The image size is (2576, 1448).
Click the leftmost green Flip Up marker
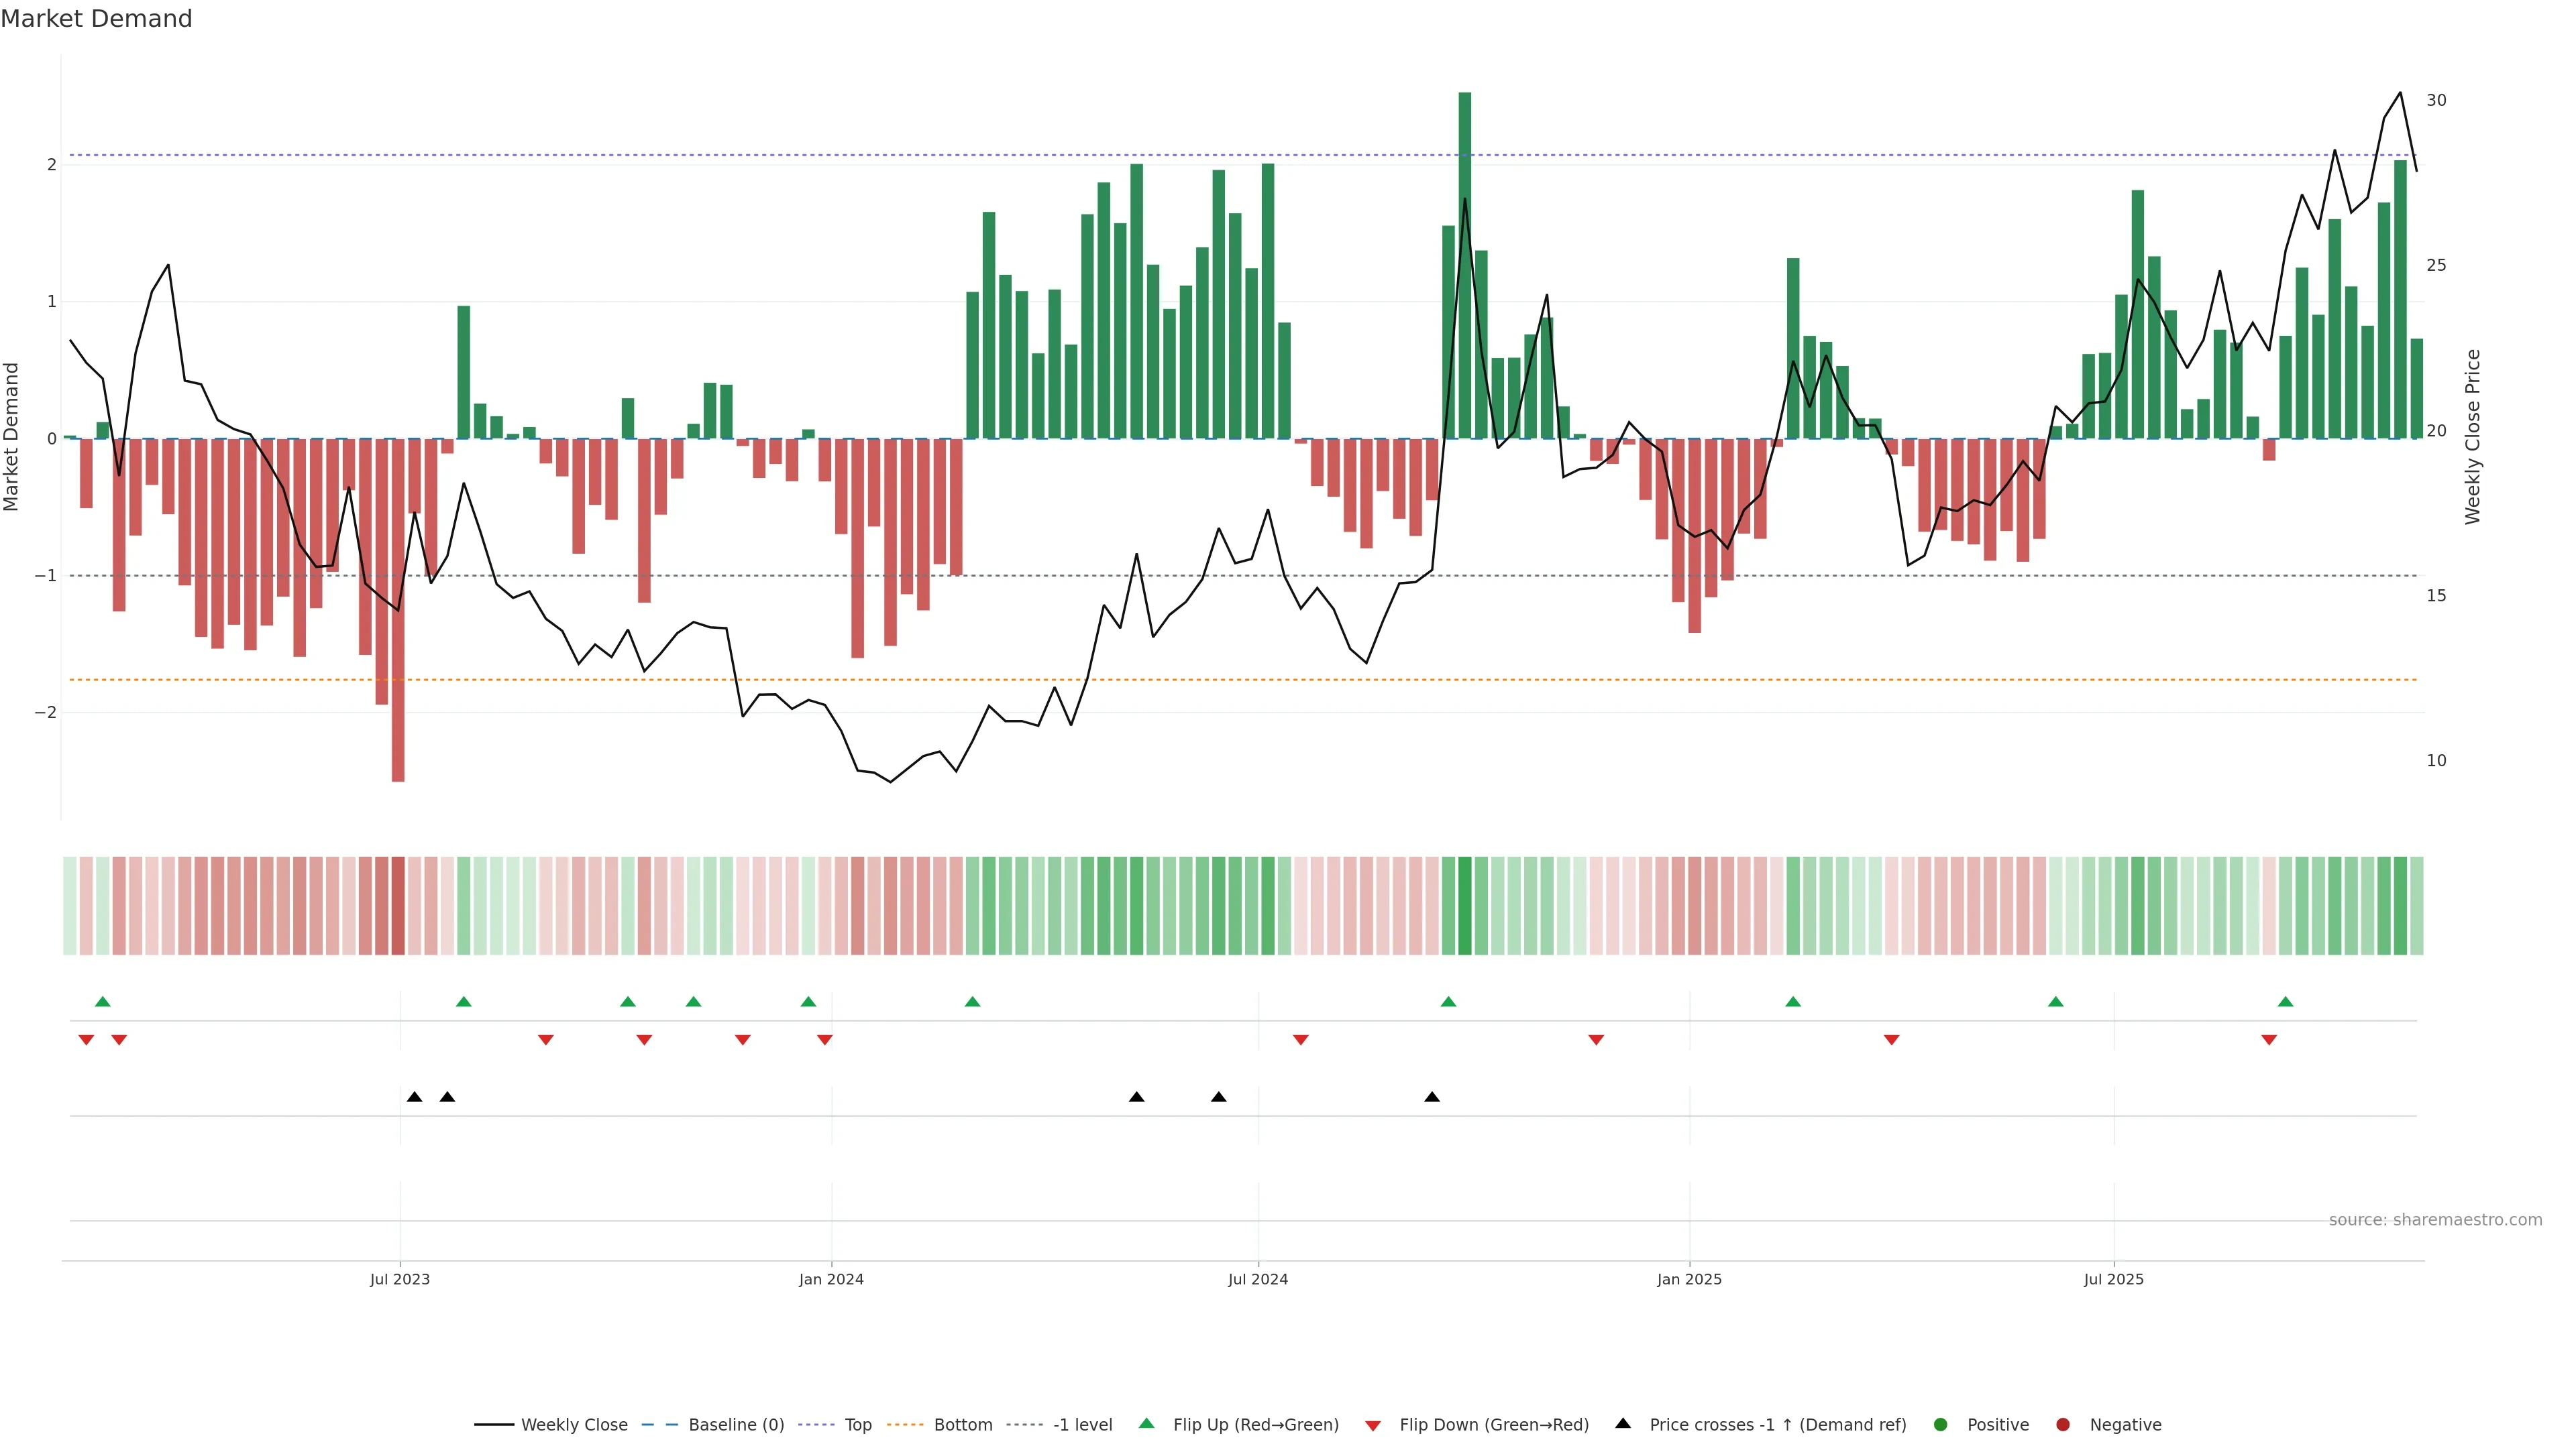click(x=102, y=1002)
